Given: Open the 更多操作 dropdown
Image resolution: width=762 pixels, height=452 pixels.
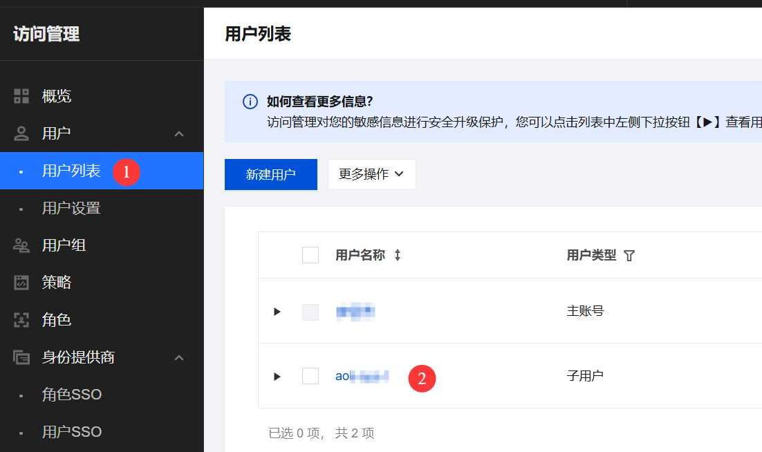Looking at the screenshot, I should pyautogui.click(x=371, y=174).
